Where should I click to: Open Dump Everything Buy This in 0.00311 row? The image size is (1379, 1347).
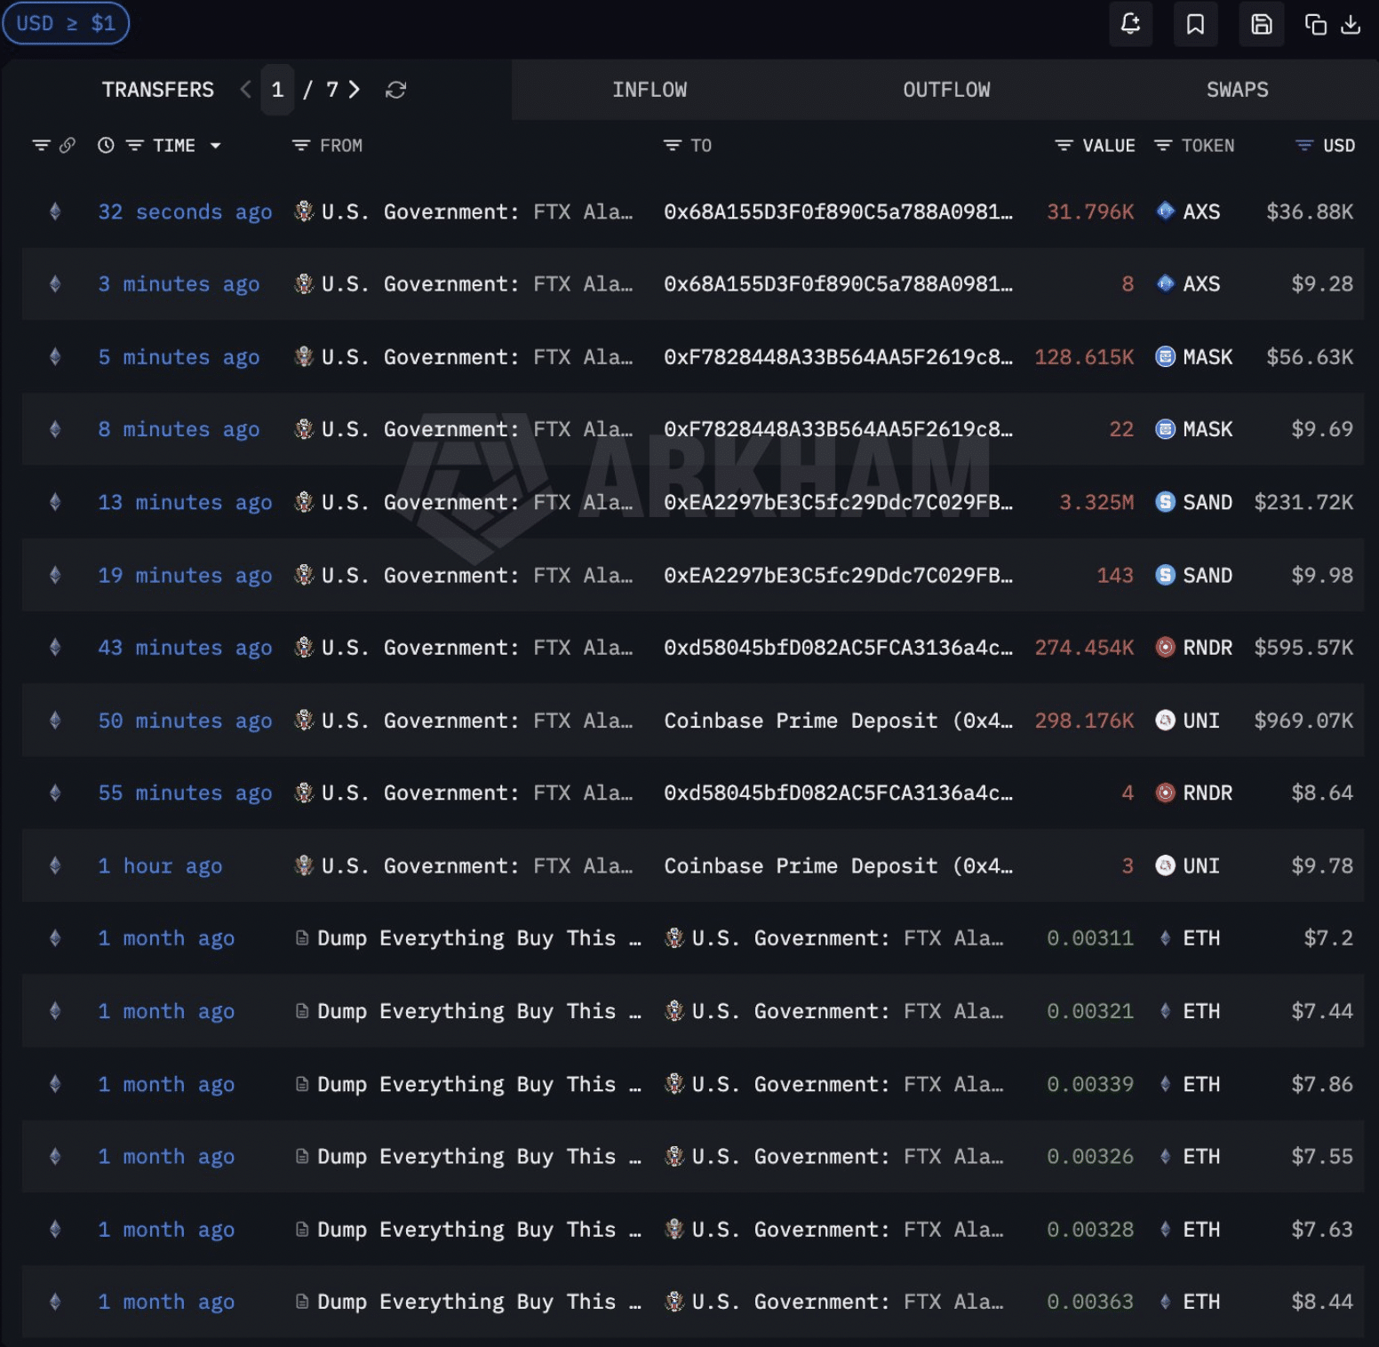point(479,938)
